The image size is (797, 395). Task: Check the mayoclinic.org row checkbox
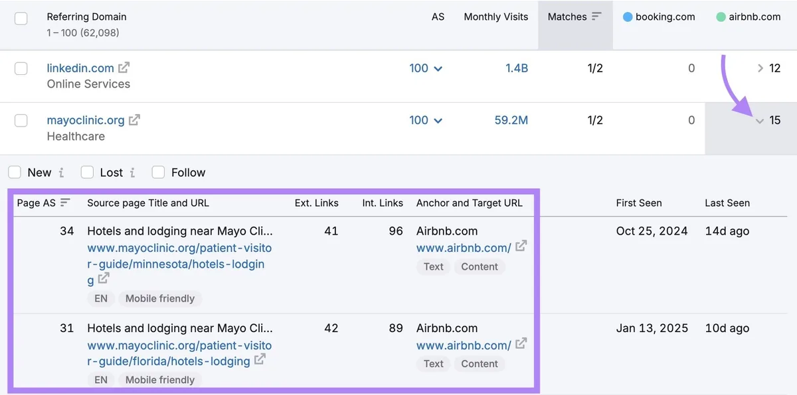pyautogui.click(x=21, y=121)
